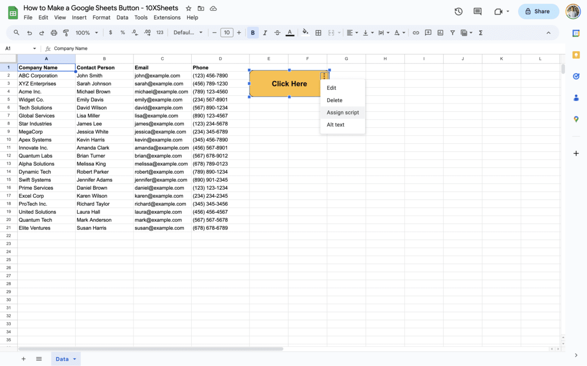Viewport: 587px width, 366px height.
Task: Choose Assign script from the context menu
Action: (342, 112)
